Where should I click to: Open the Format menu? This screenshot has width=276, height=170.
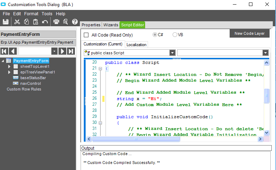click(31, 14)
